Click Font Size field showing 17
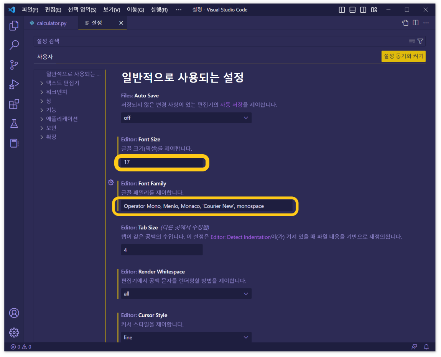Viewport: 441px width, 357px height. [x=162, y=162]
